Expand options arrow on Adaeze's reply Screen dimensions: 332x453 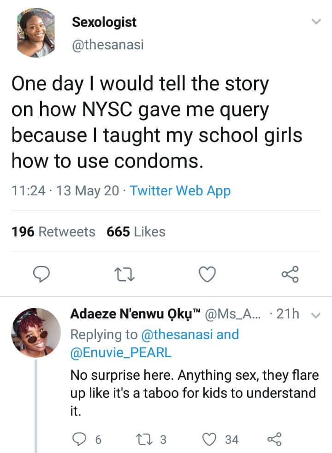pos(316,315)
